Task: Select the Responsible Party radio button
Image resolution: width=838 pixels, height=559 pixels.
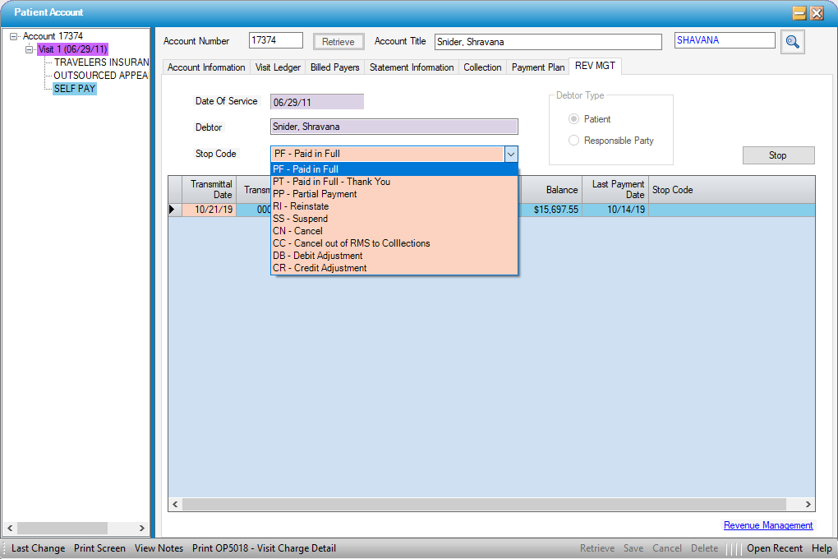Action: pos(574,141)
